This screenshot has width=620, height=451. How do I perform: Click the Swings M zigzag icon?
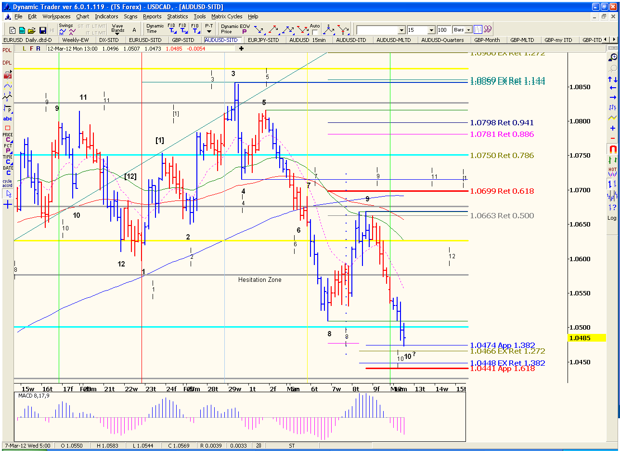pos(63,31)
